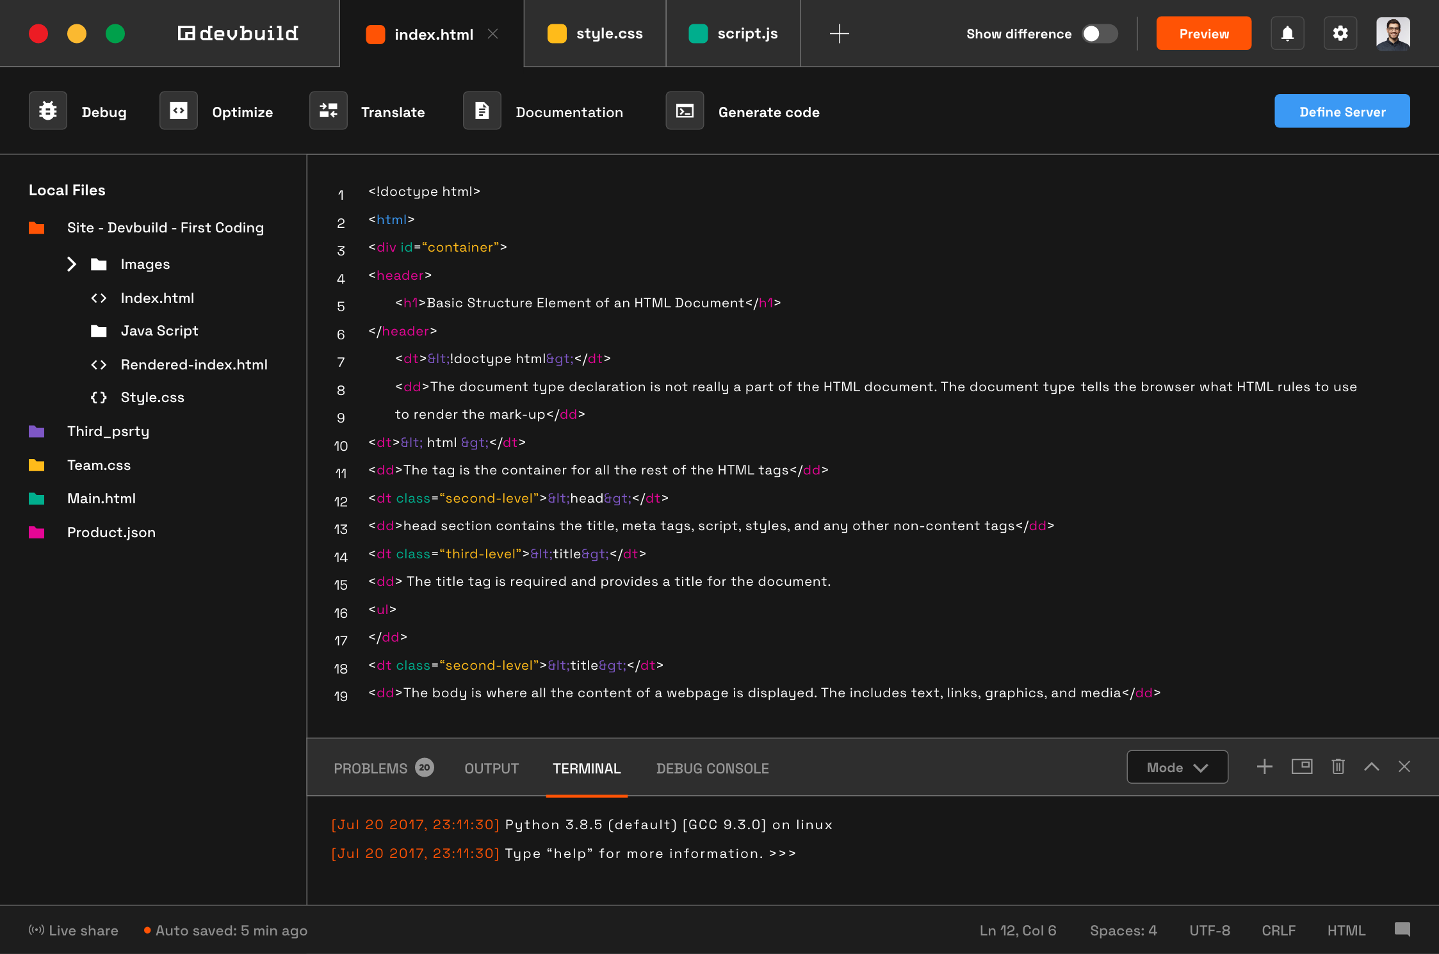
Task: Open the Translate tool icon
Action: click(329, 111)
